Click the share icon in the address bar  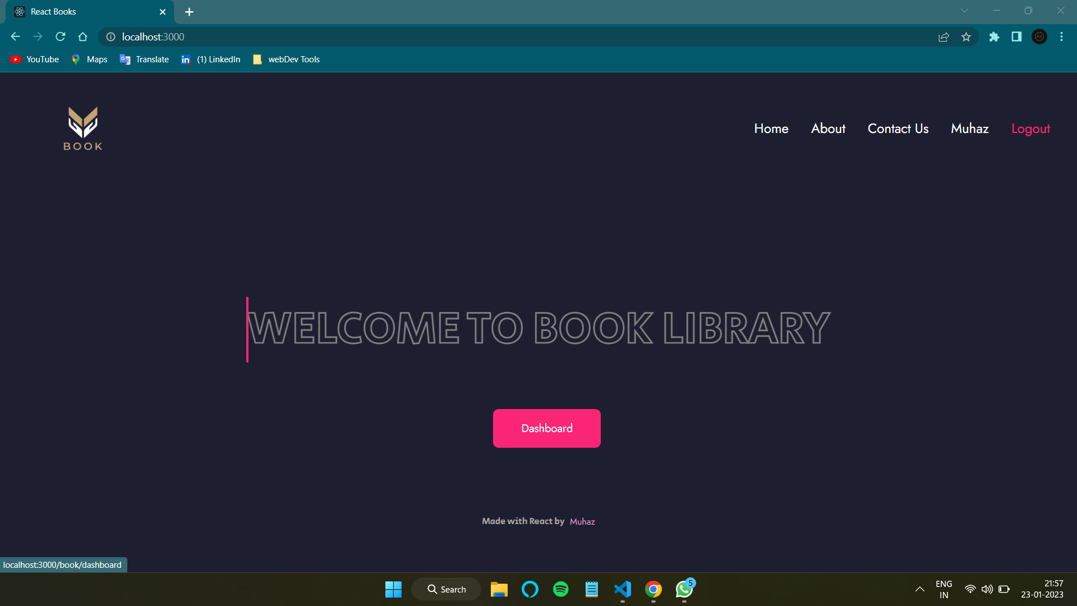click(944, 36)
